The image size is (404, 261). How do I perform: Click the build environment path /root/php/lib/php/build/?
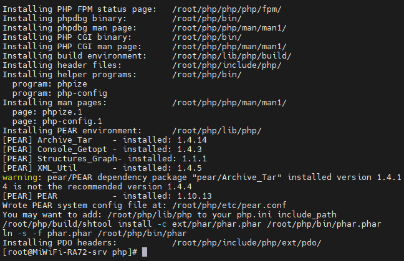click(232, 56)
